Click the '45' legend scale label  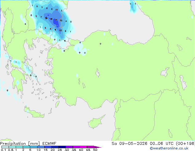point(88,150)
